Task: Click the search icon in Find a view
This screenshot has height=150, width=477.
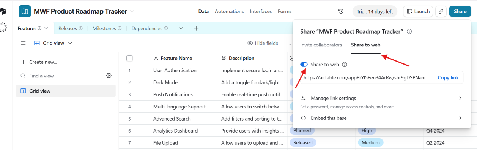Action: 23,76
